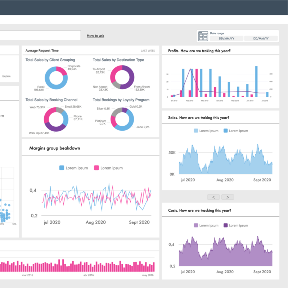
Task: Click the Total Bookings by Loyalty Program title
Action: point(121,100)
